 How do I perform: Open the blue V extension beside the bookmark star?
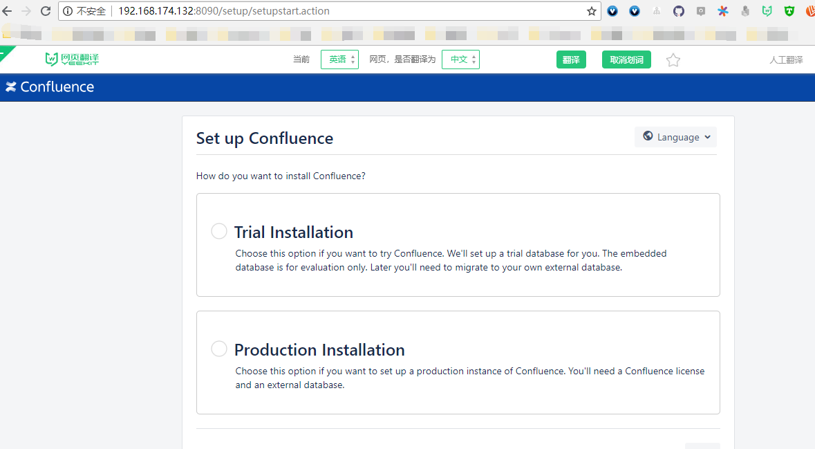tap(612, 11)
